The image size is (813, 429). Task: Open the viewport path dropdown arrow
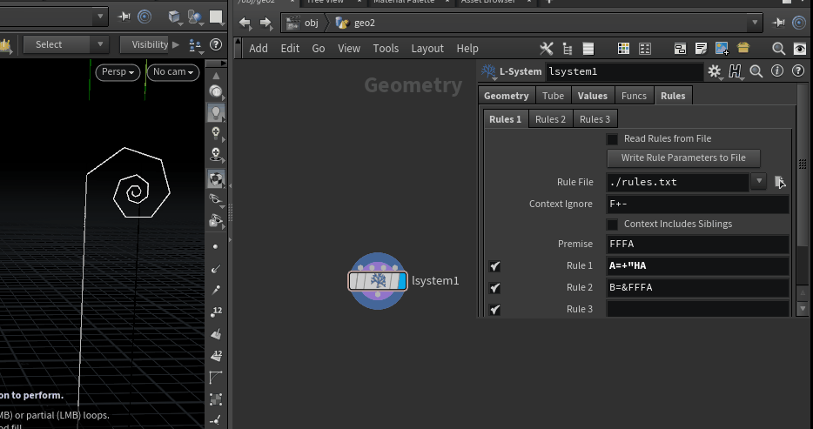click(x=101, y=17)
